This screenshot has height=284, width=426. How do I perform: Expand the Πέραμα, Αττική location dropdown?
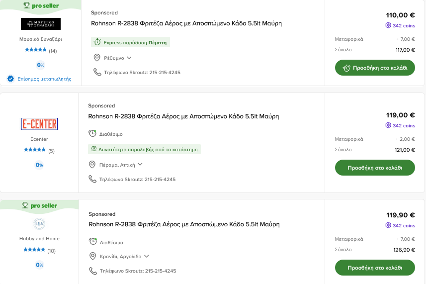(140, 165)
